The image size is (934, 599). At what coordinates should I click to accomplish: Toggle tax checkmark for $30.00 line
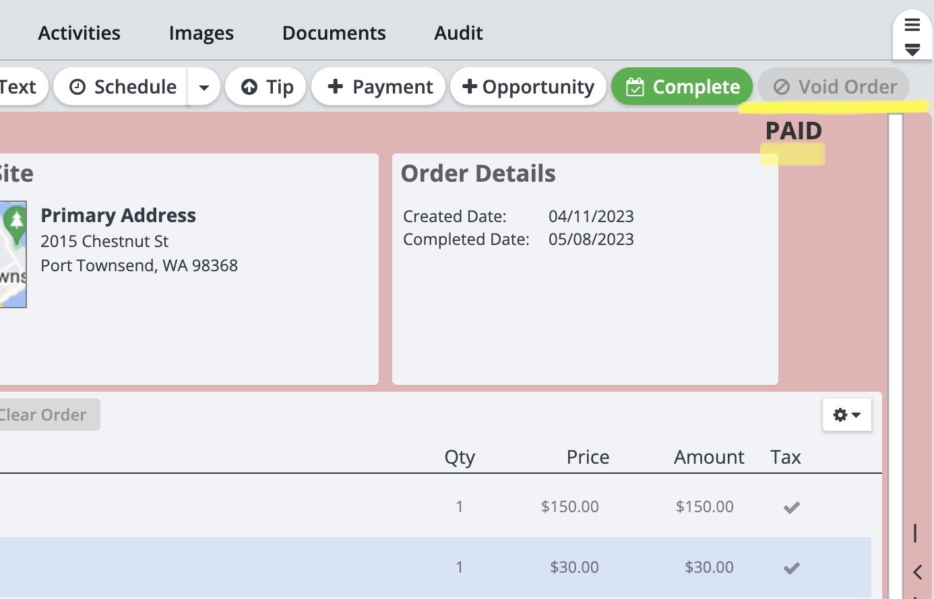click(x=791, y=567)
